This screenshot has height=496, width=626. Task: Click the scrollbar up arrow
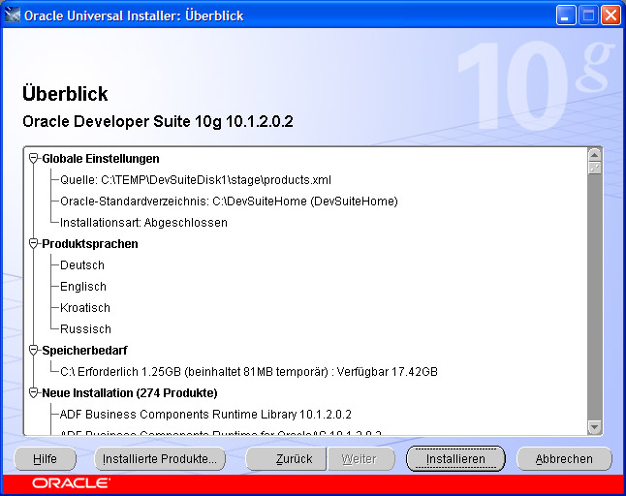click(594, 155)
